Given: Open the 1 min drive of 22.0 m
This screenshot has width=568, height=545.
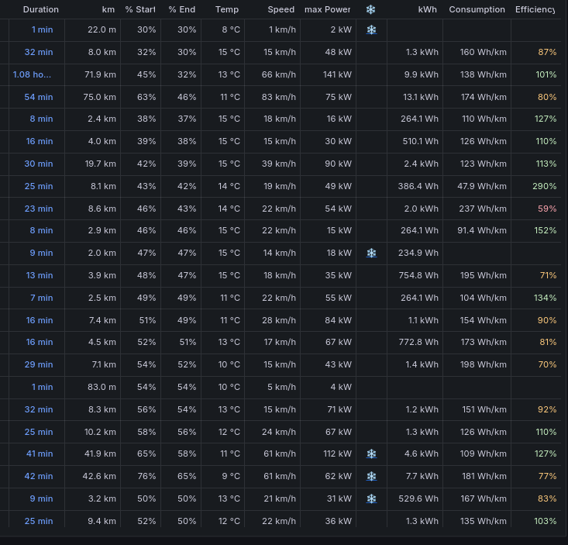Looking at the screenshot, I should coord(42,29).
